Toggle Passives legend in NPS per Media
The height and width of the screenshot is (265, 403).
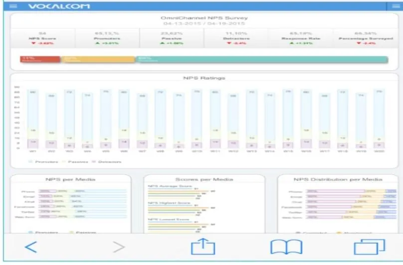pos(83,232)
